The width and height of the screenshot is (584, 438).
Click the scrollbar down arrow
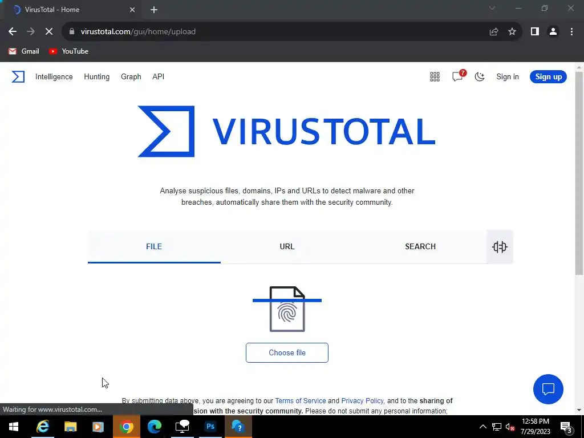[x=579, y=410]
